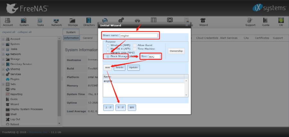Screen dimensions: 289x137
Task: Expand the System node in sidebar tree
Action: [3, 44]
